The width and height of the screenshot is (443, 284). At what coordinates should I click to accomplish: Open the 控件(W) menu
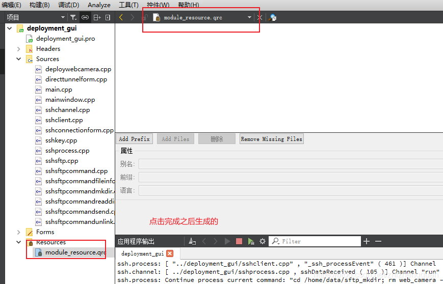(158, 5)
